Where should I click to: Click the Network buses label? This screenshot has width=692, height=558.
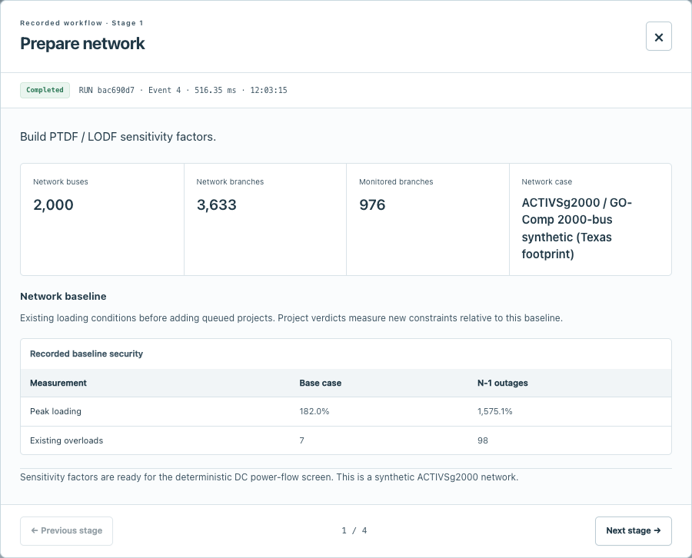[61, 181]
